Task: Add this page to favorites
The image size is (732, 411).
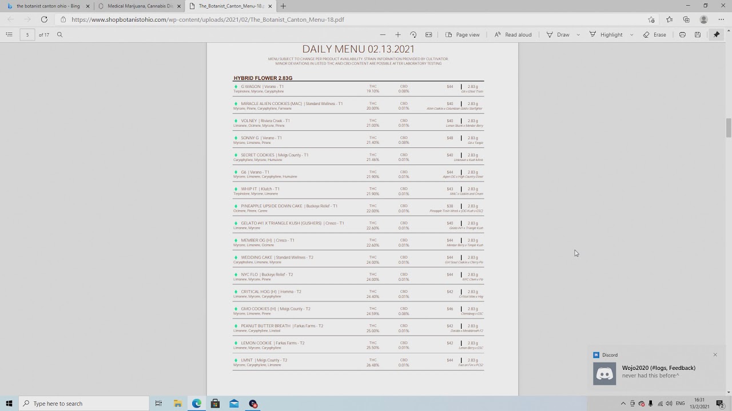Action: [x=651, y=19]
